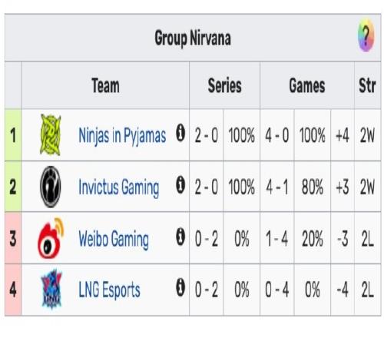
Task: Open the LNG Esports team link
Action: point(109,290)
